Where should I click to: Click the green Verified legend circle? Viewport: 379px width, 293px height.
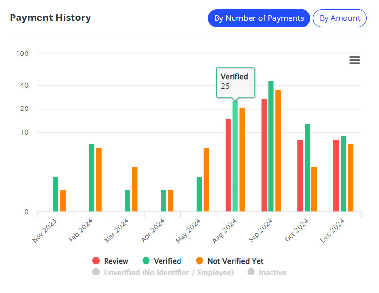pyautogui.click(x=146, y=261)
